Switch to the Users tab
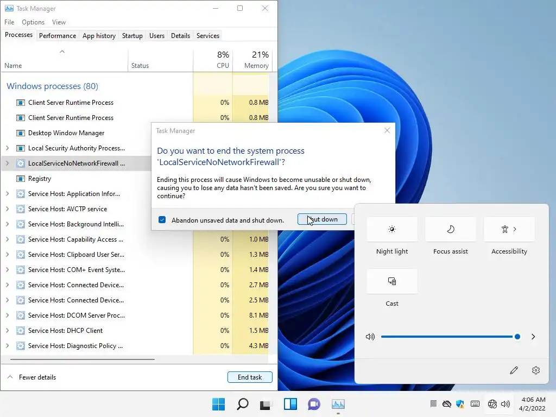Screen dimensions: 556x417 coord(157,36)
